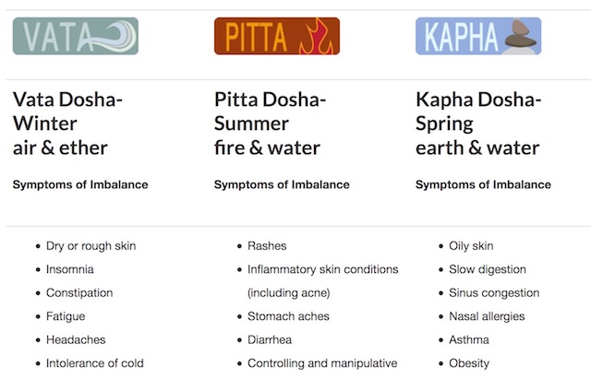Click the Stomach aches list item
This screenshot has height=379, width=591.
[x=288, y=316]
